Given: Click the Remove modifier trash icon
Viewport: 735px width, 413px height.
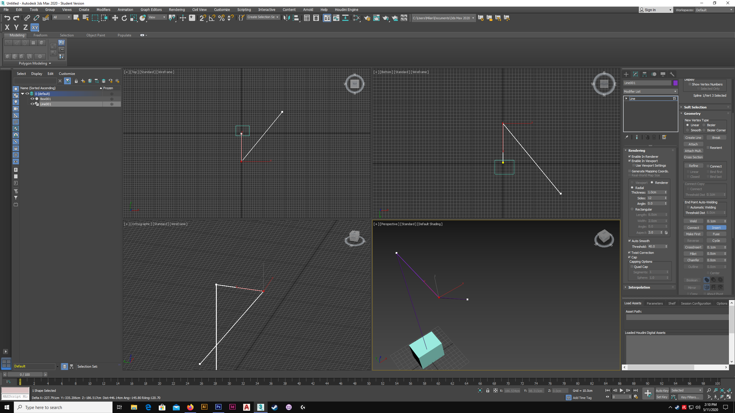Looking at the screenshot, I should coord(654,137).
